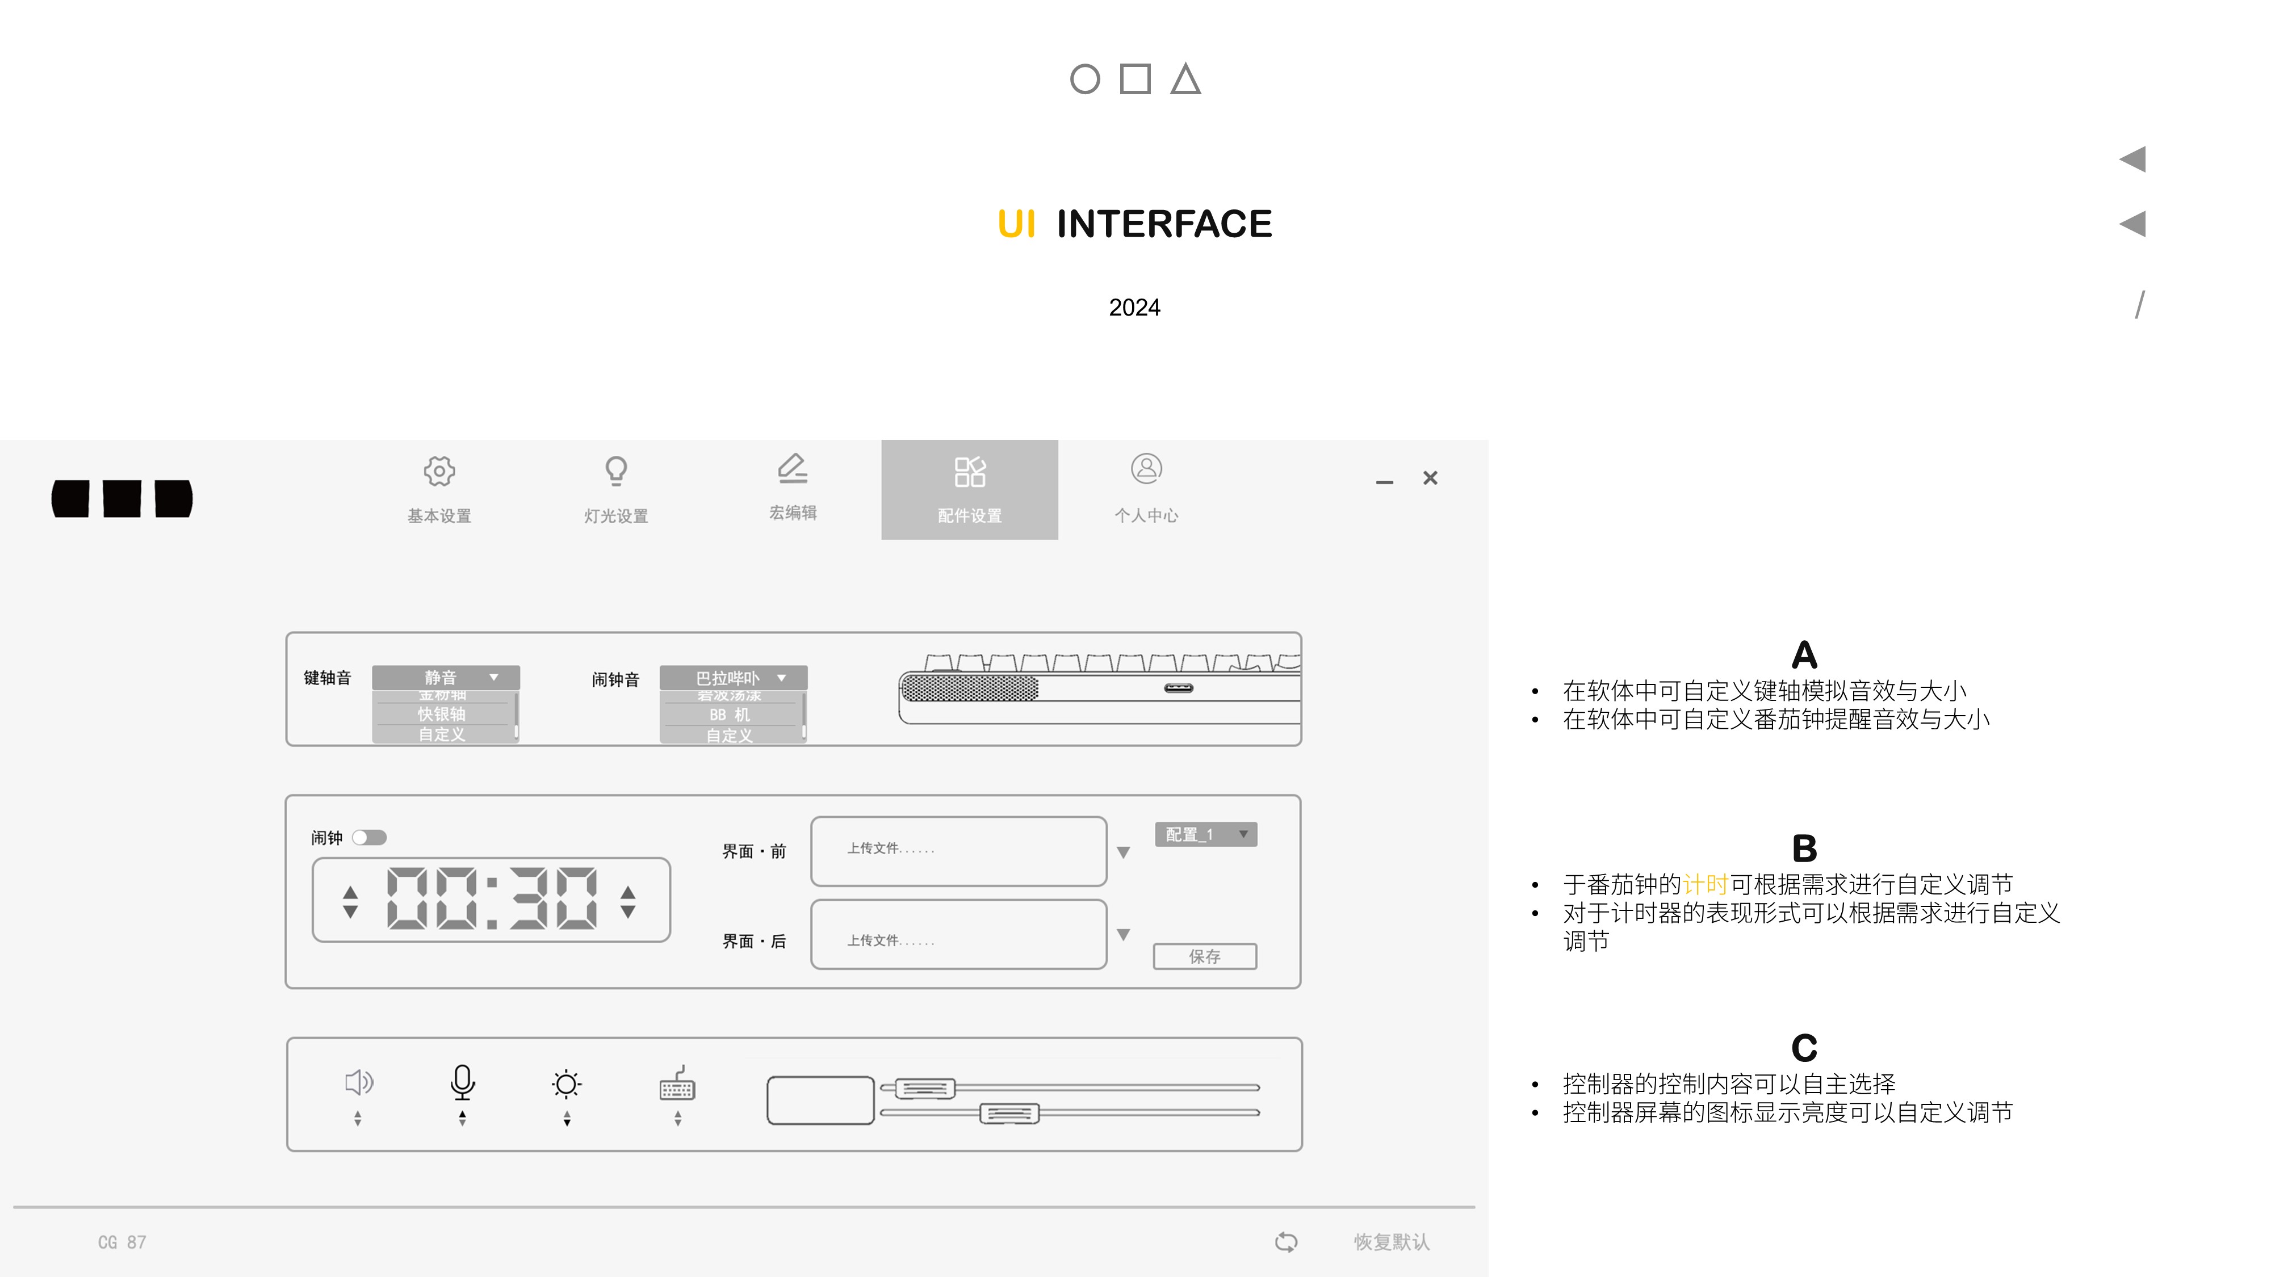2271x1277 pixels.
Task: Select 快银轴 from the switch sound list
Action: (445, 715)
